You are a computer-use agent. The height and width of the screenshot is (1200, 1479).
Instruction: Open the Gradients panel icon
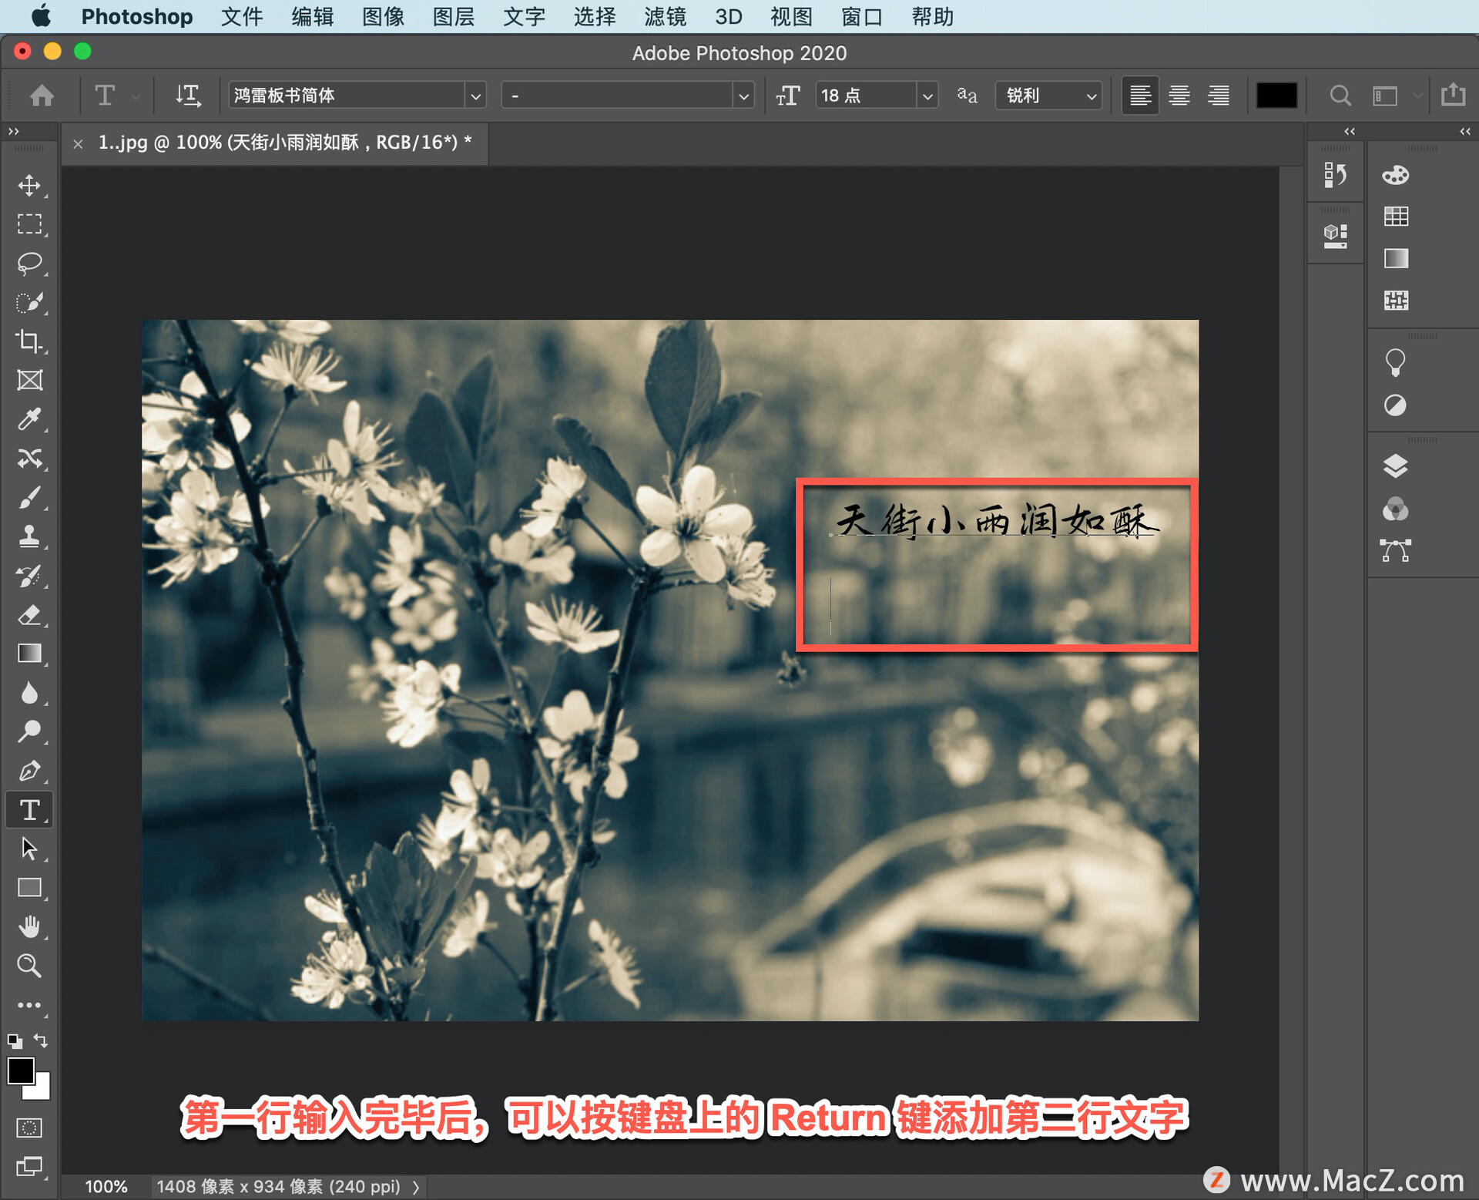click(x=1395, y=258)
